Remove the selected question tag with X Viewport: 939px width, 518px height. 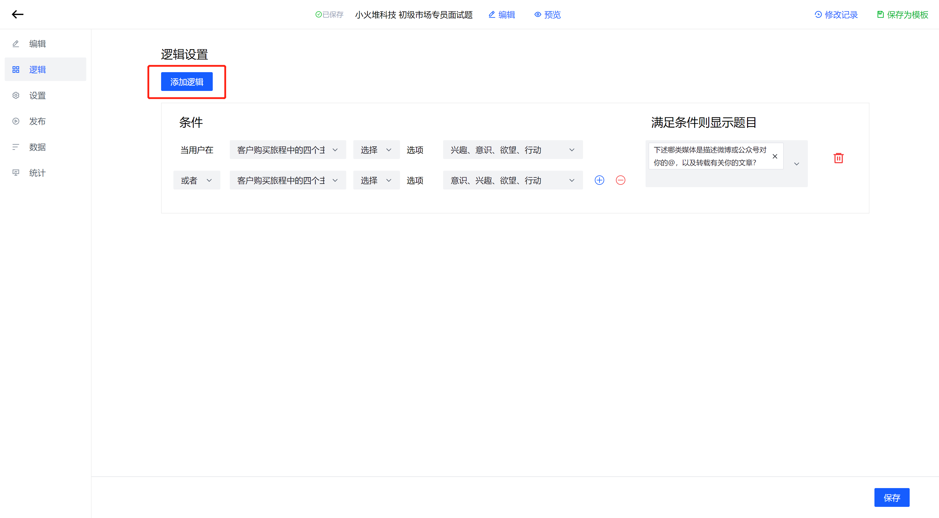pos(775,156)
